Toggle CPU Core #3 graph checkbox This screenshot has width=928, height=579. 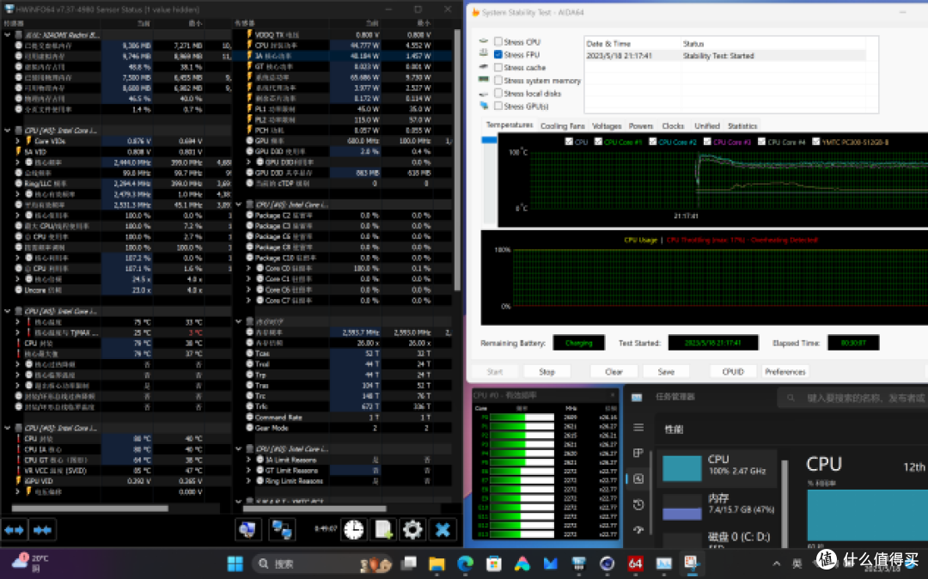click(707, 142)
